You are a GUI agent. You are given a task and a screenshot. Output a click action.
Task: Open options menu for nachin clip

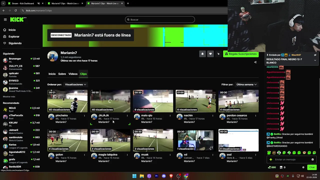pos(213,115)
